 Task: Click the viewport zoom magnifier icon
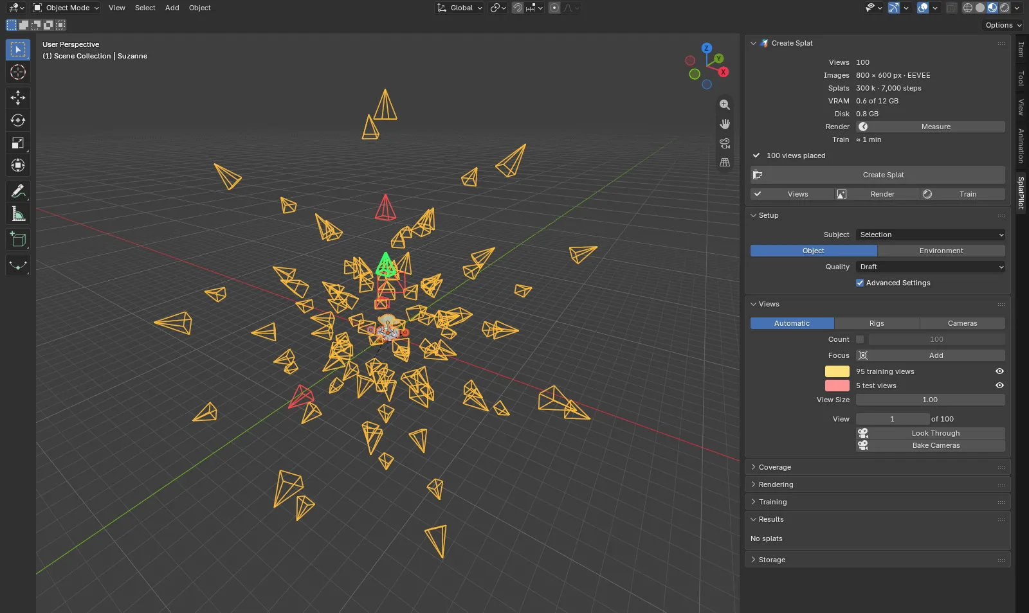(725, 105)
